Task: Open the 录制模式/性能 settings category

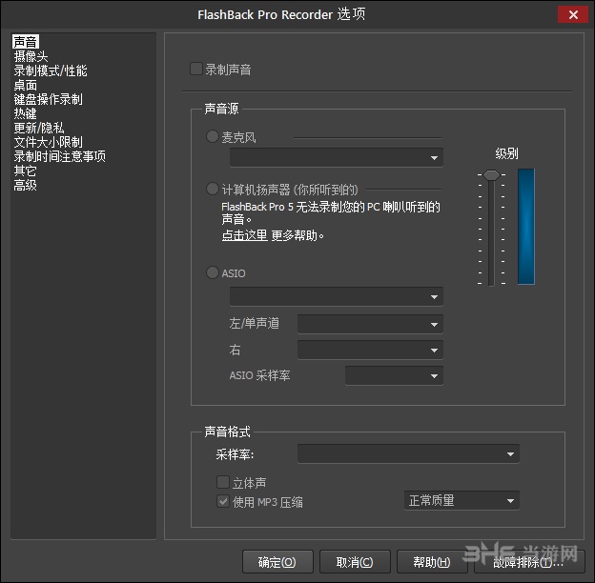Action: pyautogui.click(x=51, y=70)
